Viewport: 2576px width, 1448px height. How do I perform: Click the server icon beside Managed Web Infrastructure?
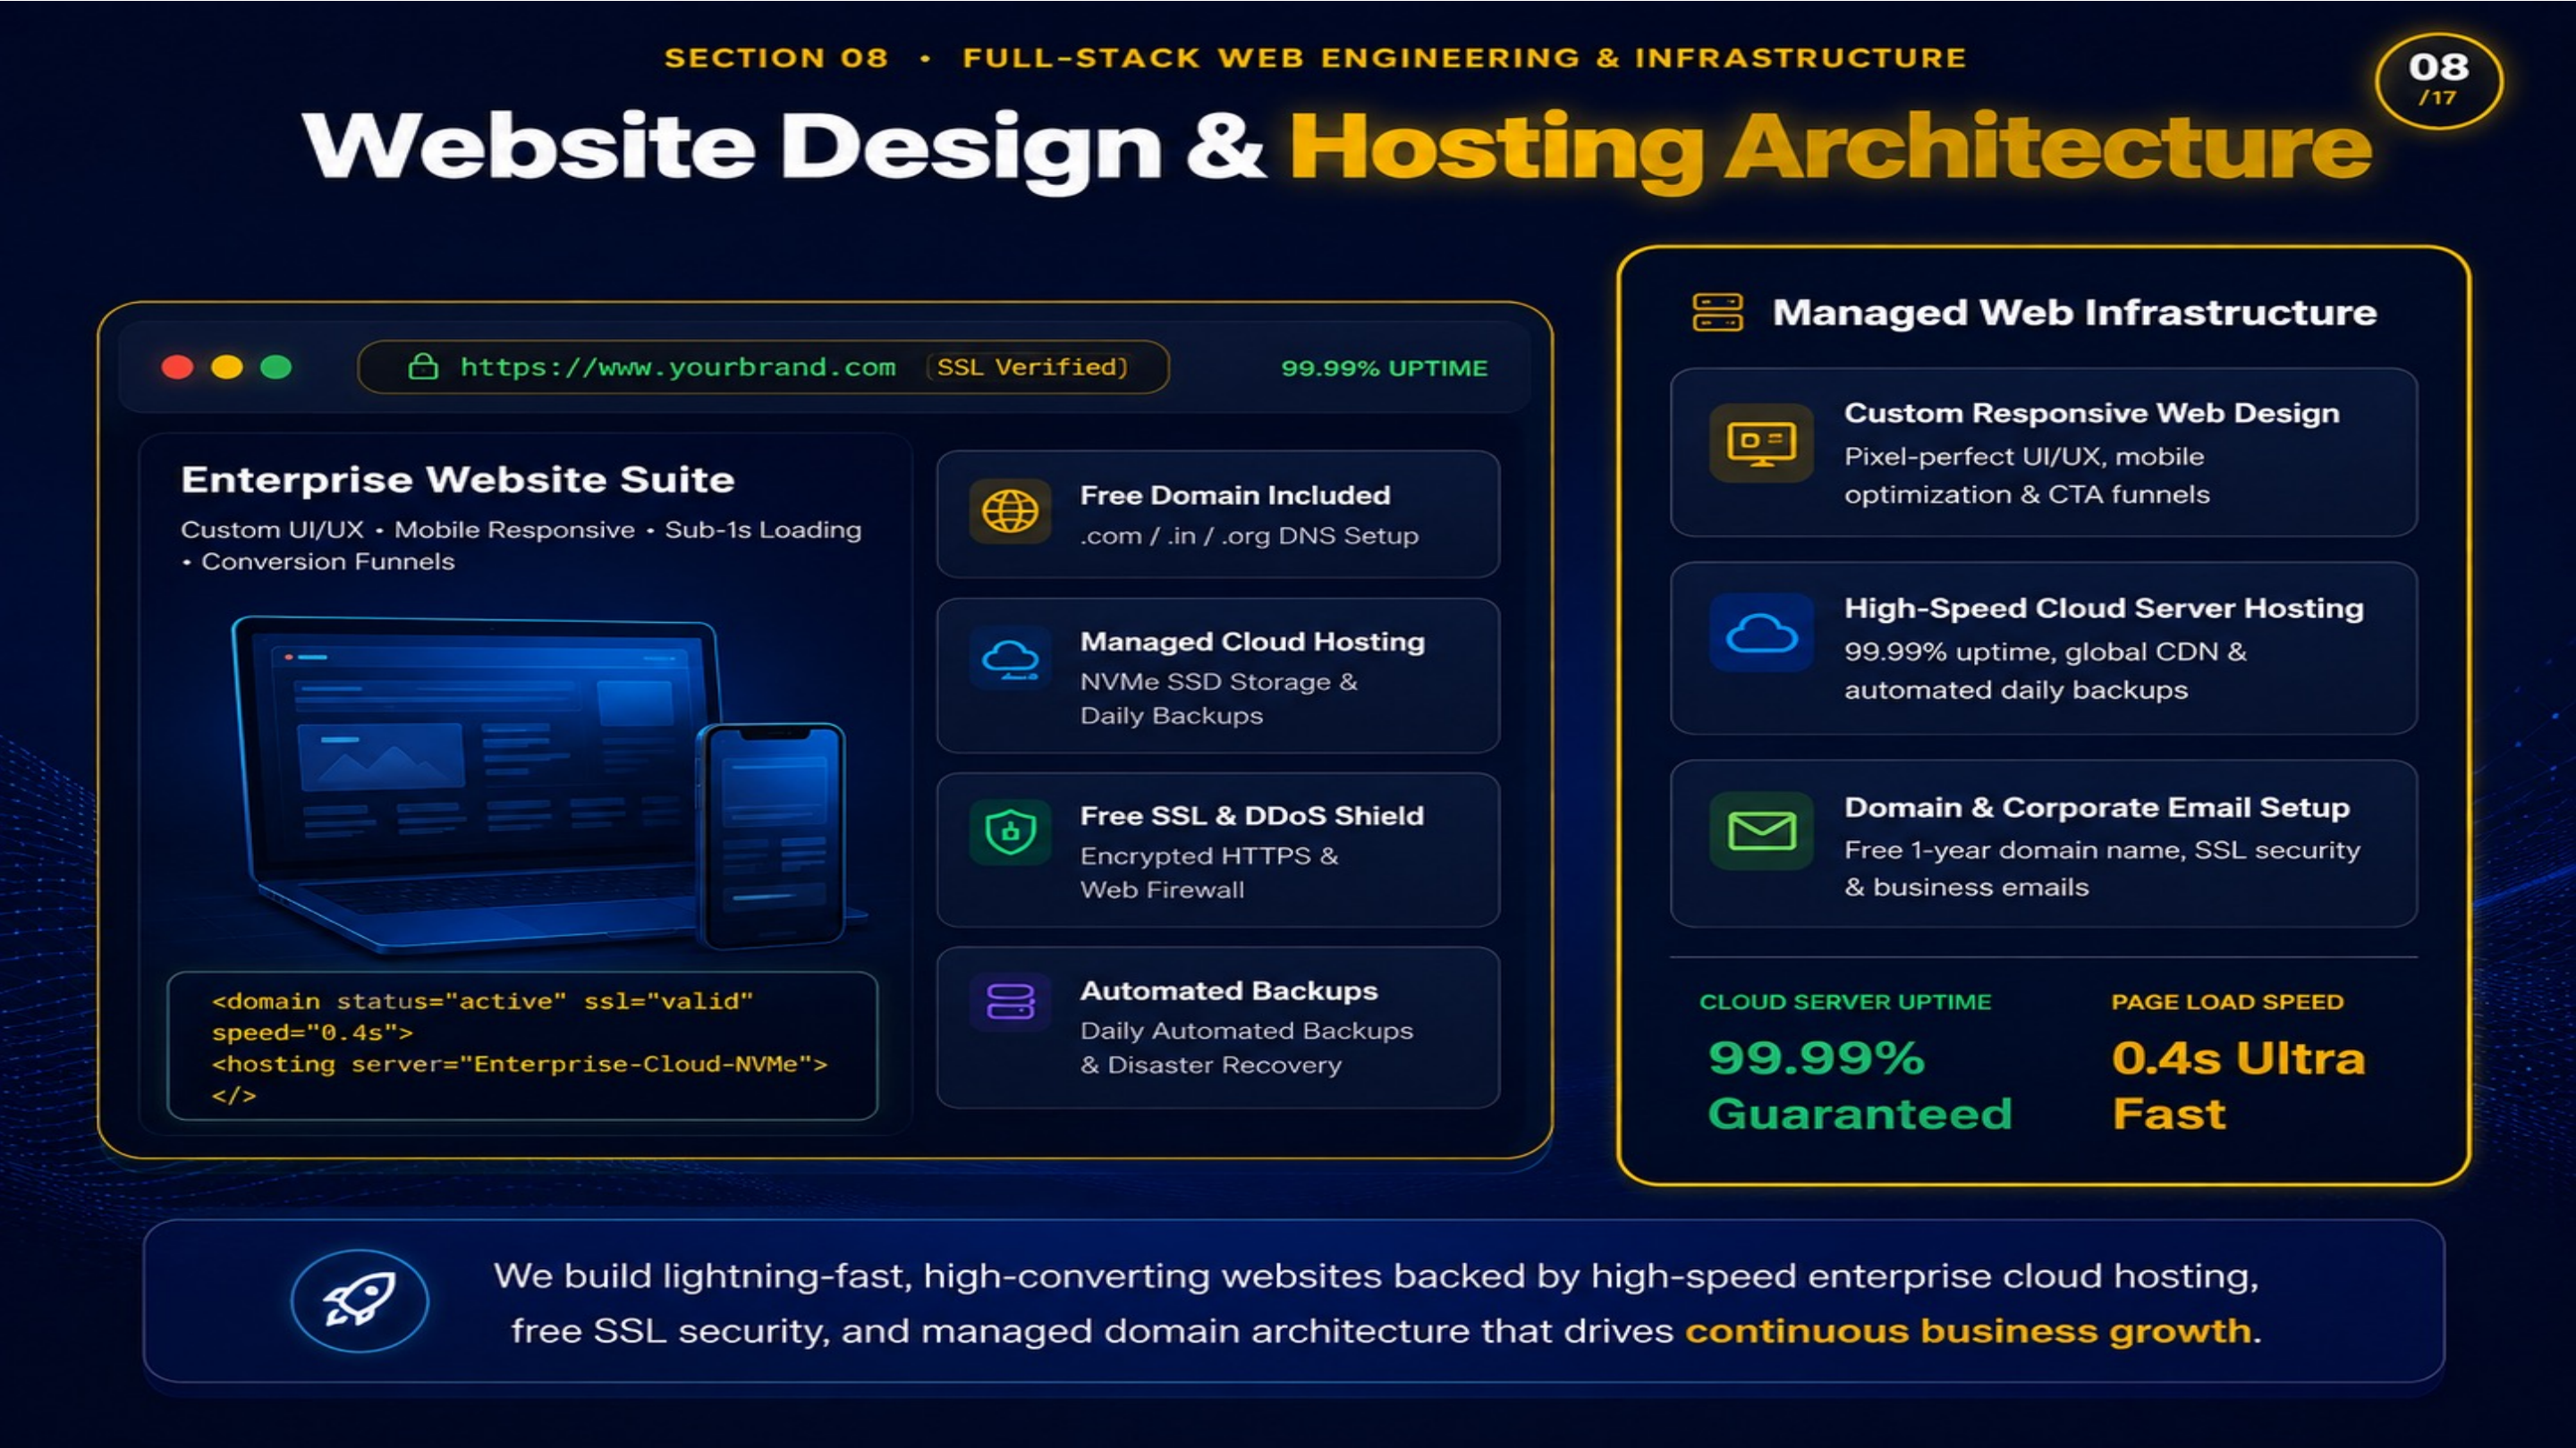(x=1717, y=312)
